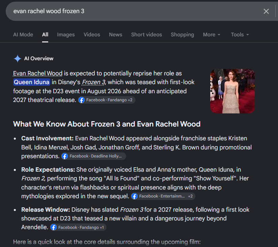Open the Facebook · Entertainm... +2 source chip

[x=163, y=196]
